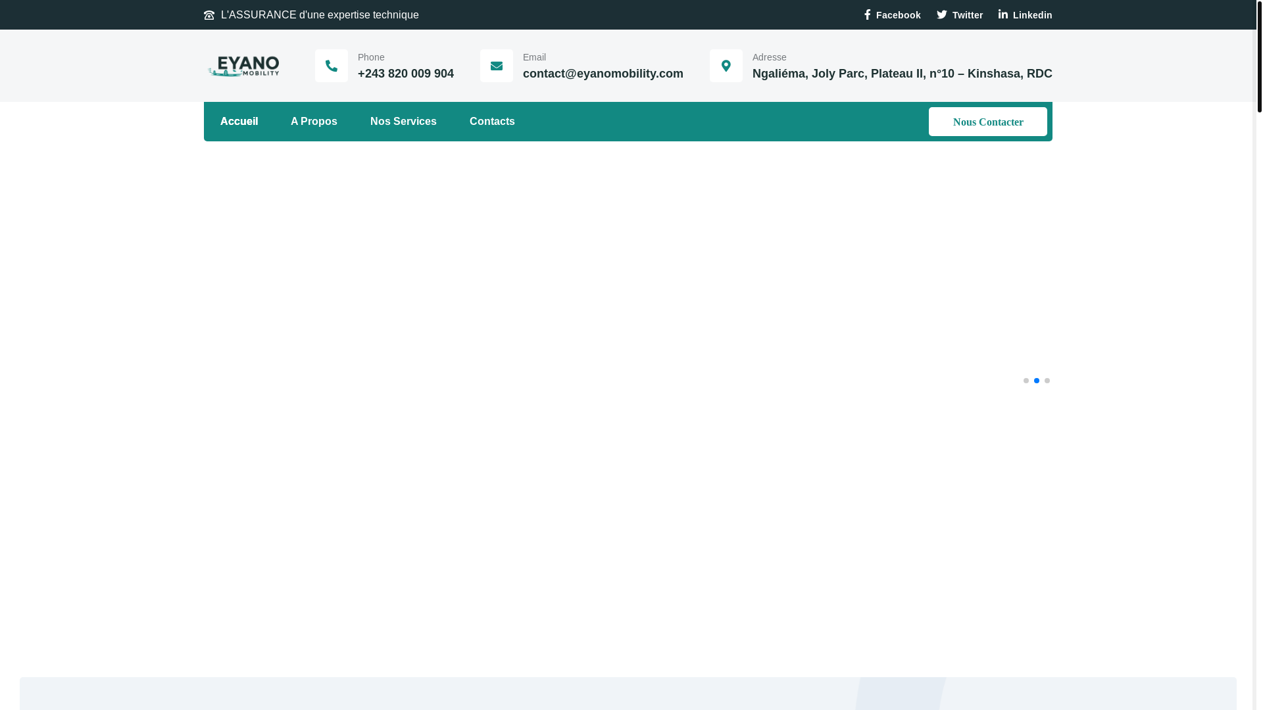Click the map pin address icon
The image size is (1263, 710).
click(726, 66)
